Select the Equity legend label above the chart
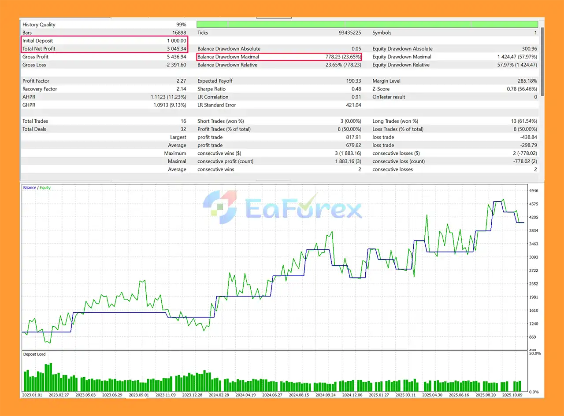 pyautogui.click(x=45, y=187)
